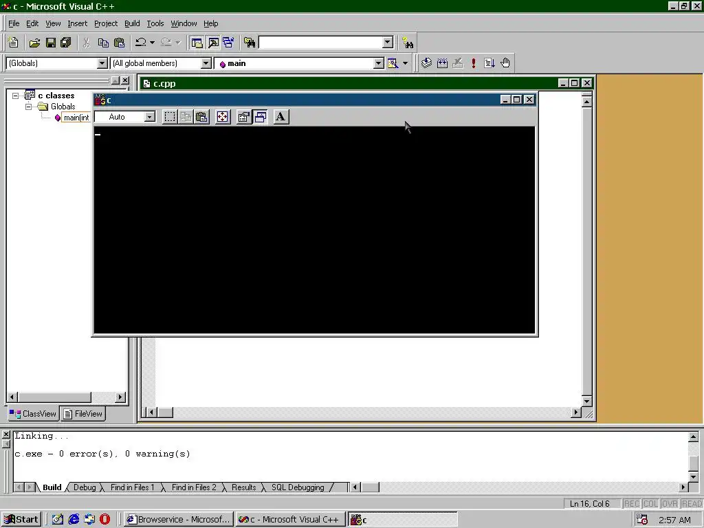Image resolution: width=704 pixels, height=528 pixels.
Task: Click the Cut scissors icon
Action: (x=86, y=43)
